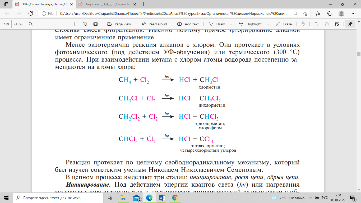Add this page to favorites
Screen dimensions: 361x203
tap(305, 13)
